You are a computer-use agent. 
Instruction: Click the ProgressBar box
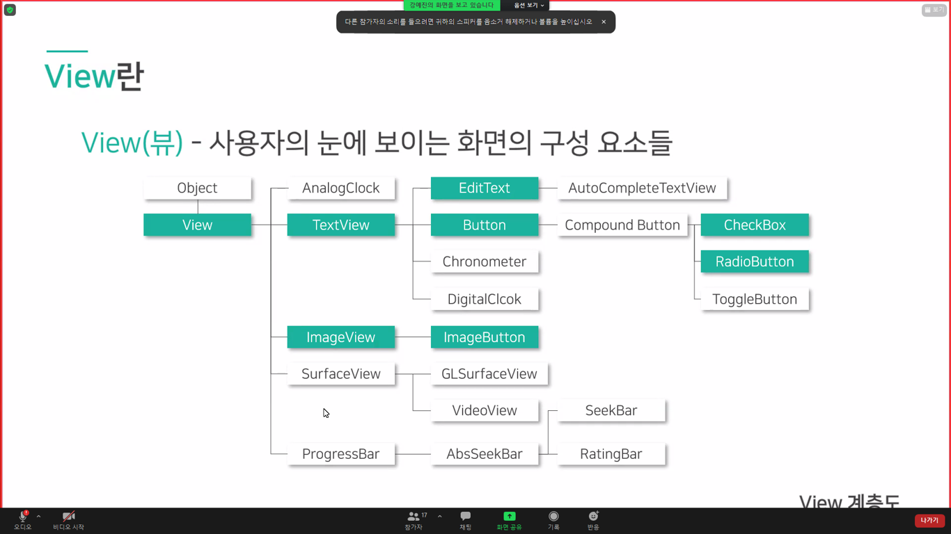pyautogui.click(x=340, y=453)
